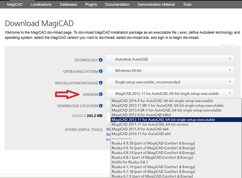Screen dimensions: 242x178
Task: Click the info icon next to OPERATING SYSTEM
Action: [101, 71]
